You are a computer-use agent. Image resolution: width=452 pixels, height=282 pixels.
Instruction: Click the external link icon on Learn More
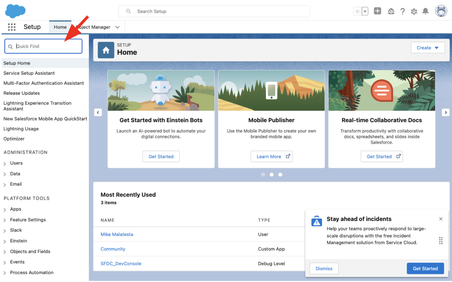(288, 156)
